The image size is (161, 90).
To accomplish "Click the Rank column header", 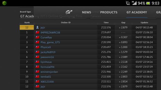I will [27, 22].
